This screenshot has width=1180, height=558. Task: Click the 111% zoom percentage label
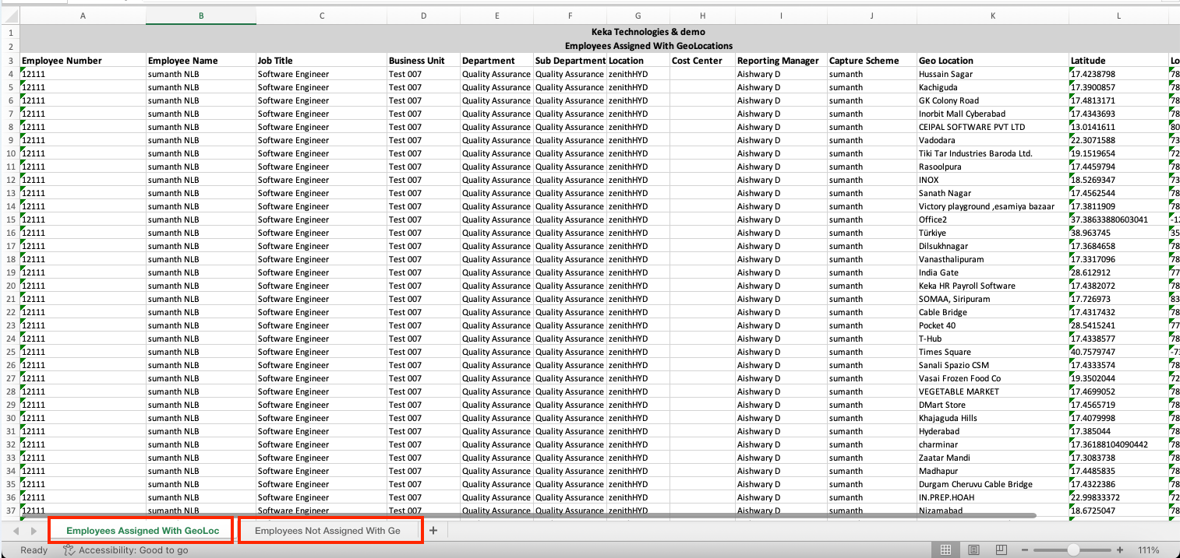1148,549
